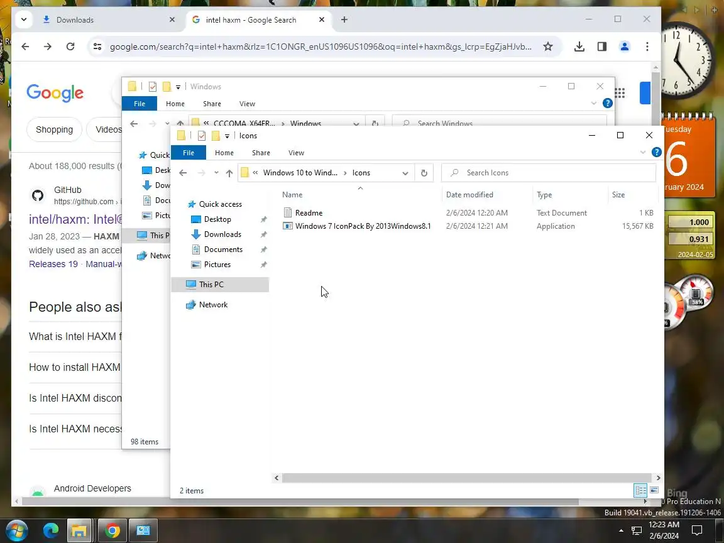Open the View ribbon tab in Icons window
The height and width of the screenshot is (543, 724).
point(296,153)
